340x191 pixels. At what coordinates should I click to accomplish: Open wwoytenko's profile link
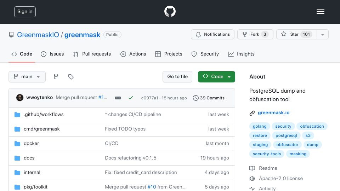(39, 98)
